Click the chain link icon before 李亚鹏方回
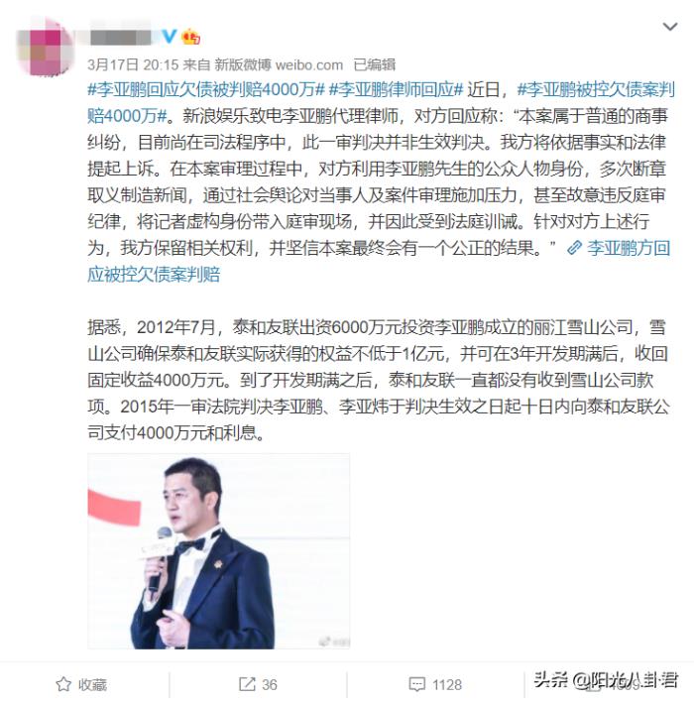This screenshot has height=704, width=694. click(575, 247)
